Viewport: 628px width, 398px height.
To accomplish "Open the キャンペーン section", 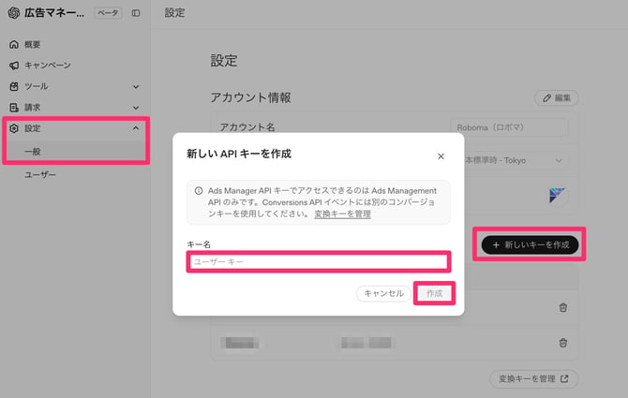I will tap(48, 66).
